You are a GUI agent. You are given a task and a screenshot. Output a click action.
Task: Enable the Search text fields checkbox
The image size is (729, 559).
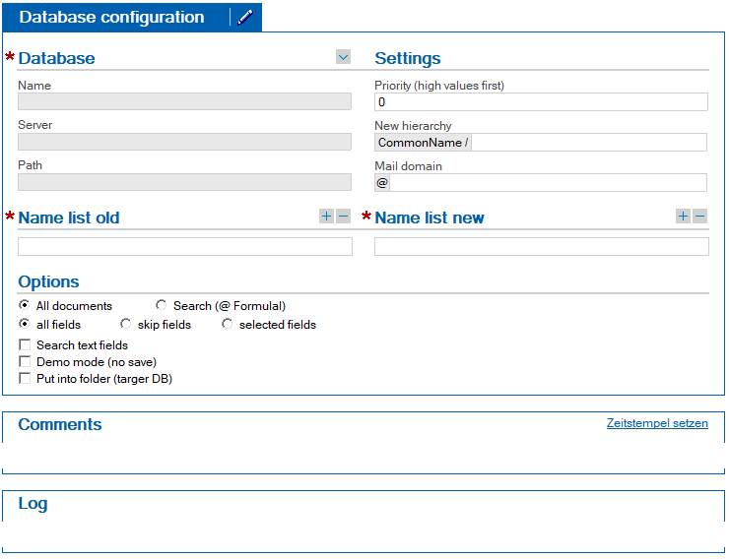tap(25, 344)
